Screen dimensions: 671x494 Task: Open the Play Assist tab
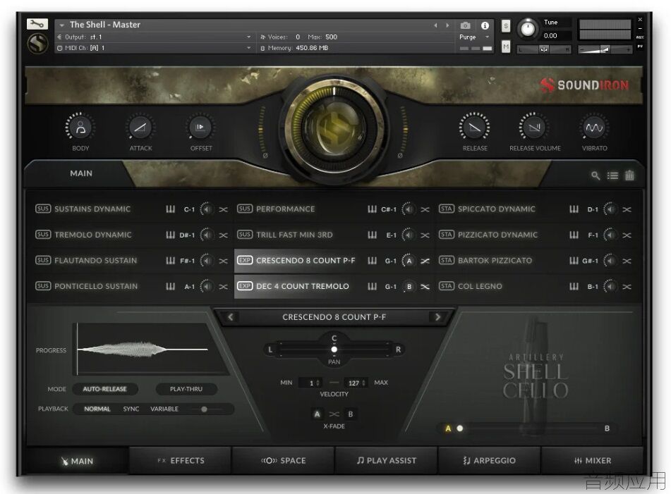point(387,461)
